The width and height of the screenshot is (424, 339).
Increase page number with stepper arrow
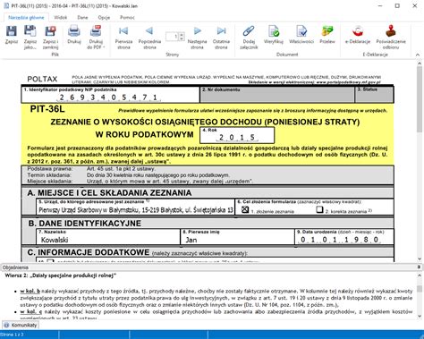[182, 35]
